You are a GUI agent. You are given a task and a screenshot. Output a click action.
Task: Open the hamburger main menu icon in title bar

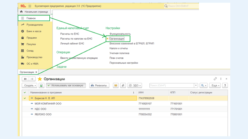pos(30,6)
